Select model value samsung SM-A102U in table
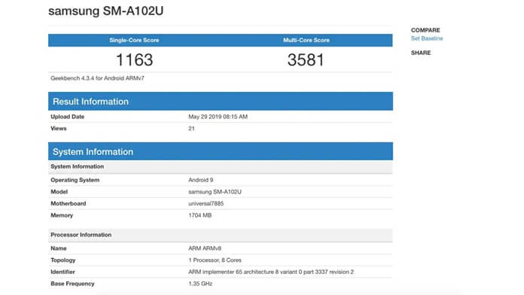Screen dimensions: 524x295 pos(215,192)
